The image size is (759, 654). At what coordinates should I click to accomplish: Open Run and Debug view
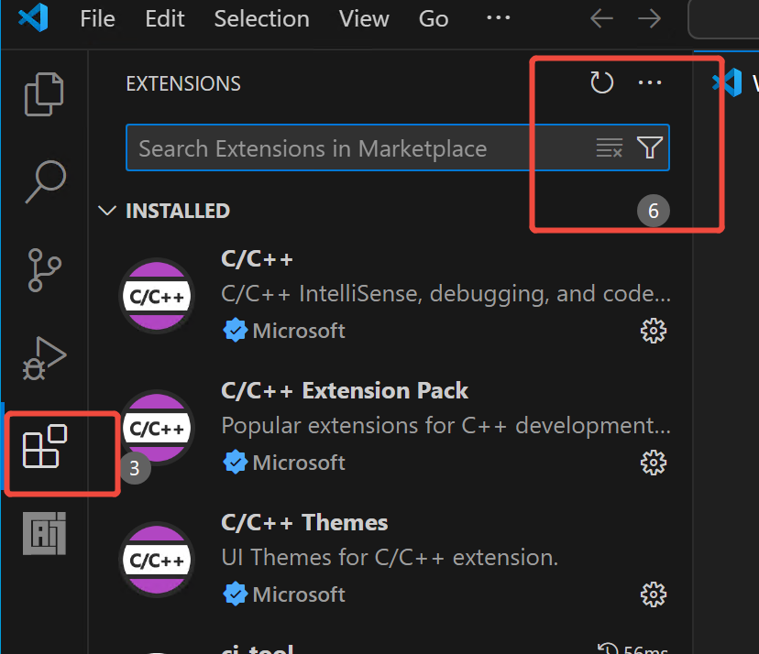coord(44,357)
